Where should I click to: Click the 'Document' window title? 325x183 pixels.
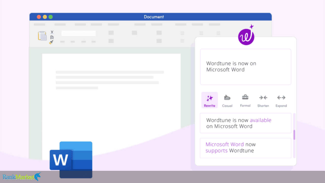(154, 17)
